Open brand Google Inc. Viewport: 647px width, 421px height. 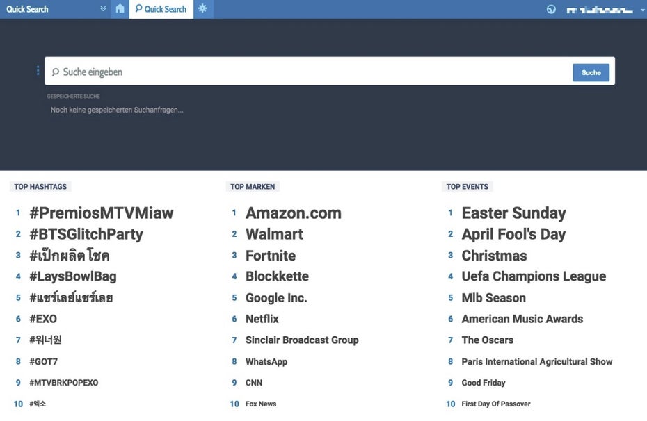[276, 298]
